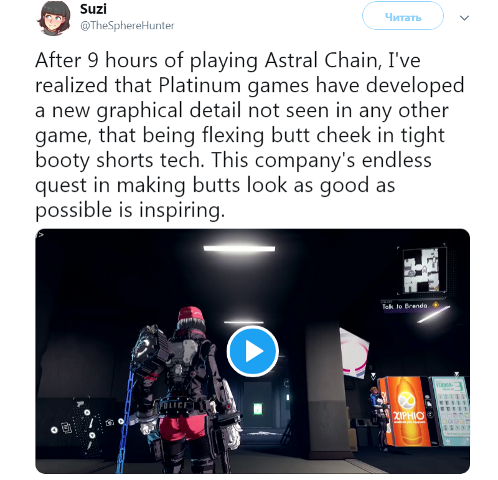Click the orange XIPHIO vending machine
This screenshot has height=480, width=498.
tap(406, 412)
